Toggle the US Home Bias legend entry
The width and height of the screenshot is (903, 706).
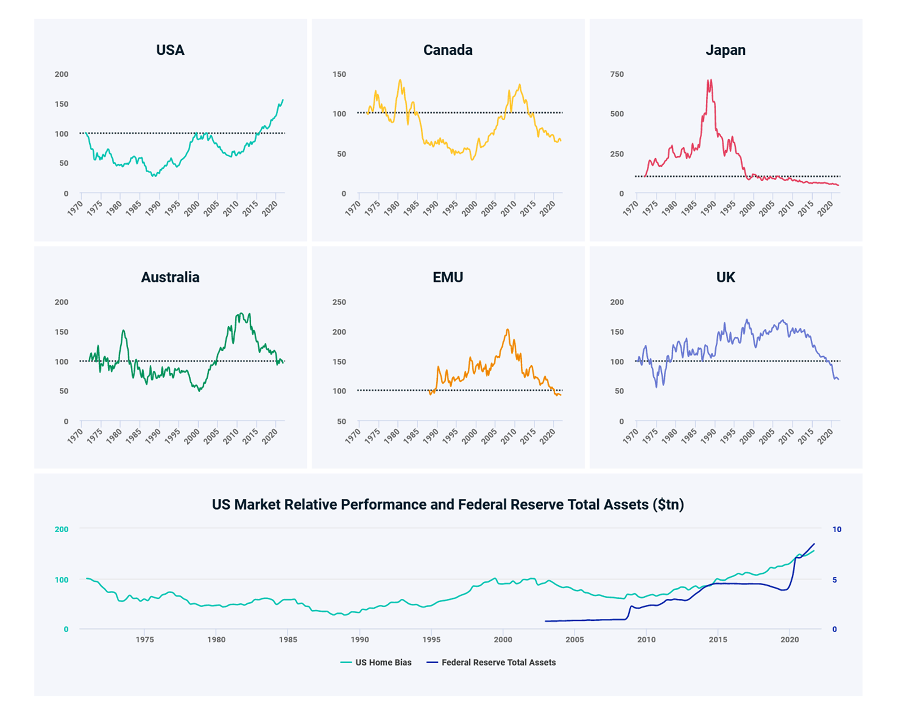point(376,663)
